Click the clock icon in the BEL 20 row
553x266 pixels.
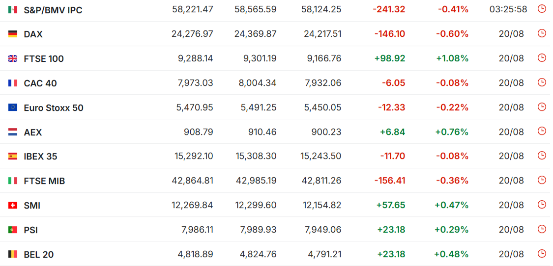pos(541,253)
